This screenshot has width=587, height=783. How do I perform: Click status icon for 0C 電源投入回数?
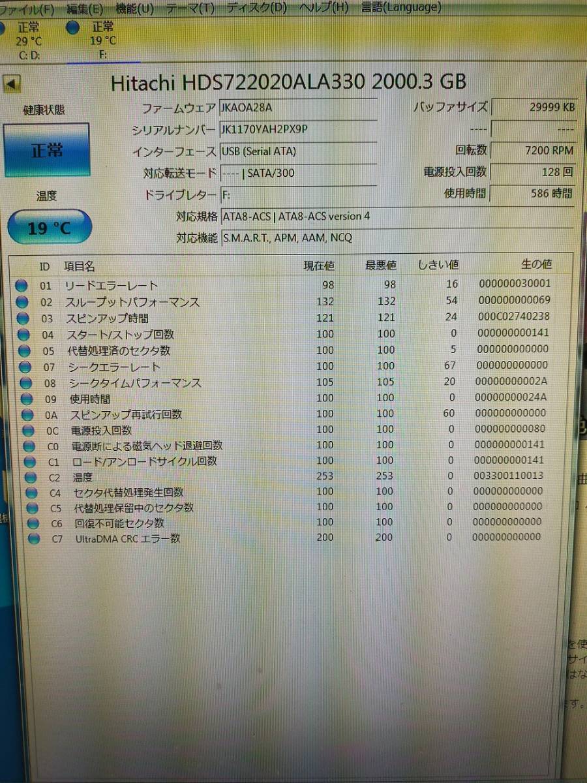pos(28,431)
